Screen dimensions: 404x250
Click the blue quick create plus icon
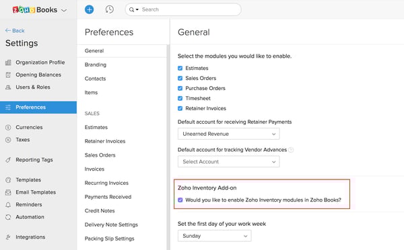(x=89, y=9)
